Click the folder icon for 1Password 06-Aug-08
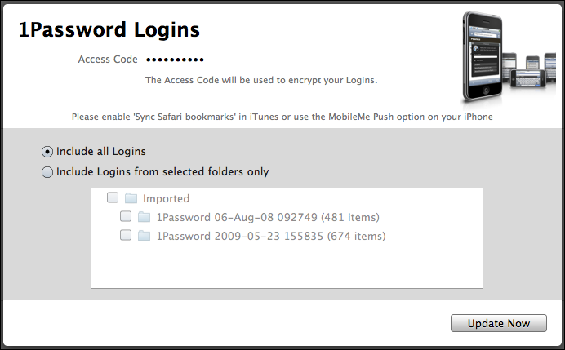Screen dimensions: 565x350 pyautogui.click(x=145, y=217)
